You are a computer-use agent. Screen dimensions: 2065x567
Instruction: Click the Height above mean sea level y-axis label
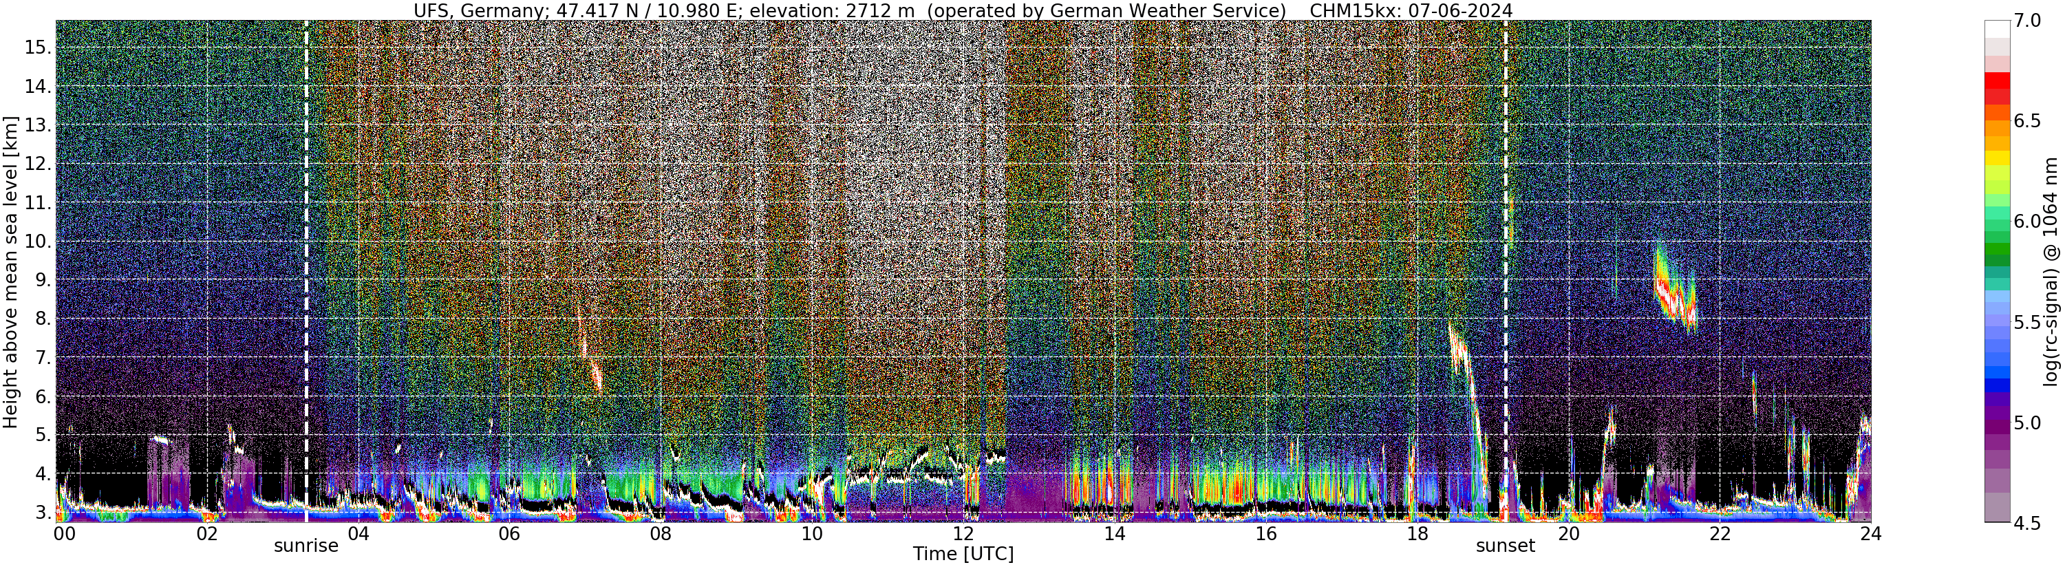(x=10, y=271)
